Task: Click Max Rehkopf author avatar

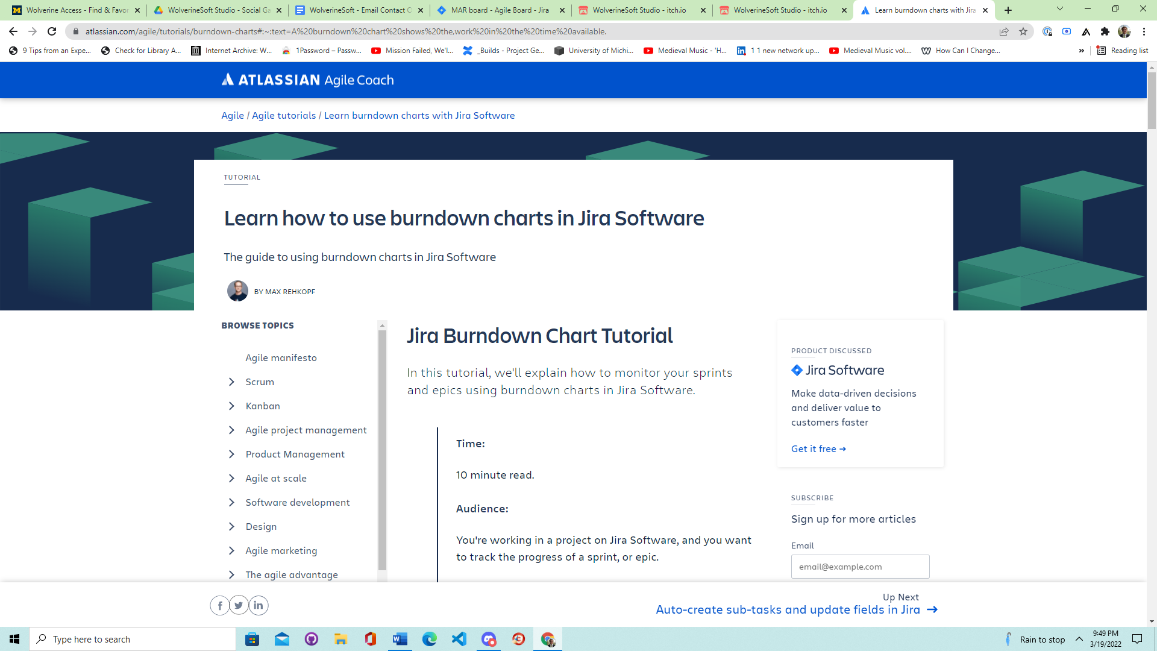Action: pyautogui.click(x=237, y=291)
